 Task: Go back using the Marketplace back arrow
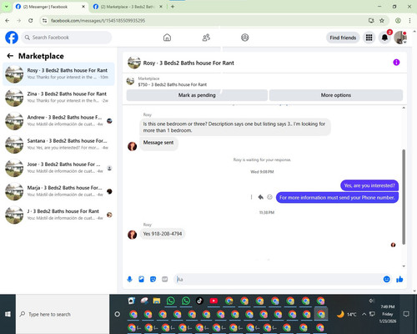[x=10, y=56]
